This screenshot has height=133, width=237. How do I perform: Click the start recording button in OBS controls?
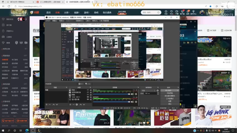pos(170,93)
